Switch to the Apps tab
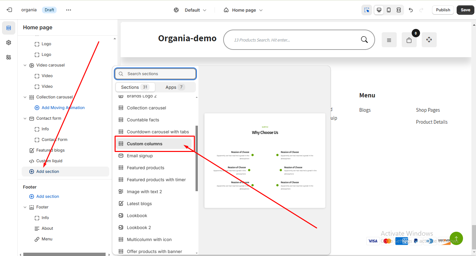 click(175, 87)
